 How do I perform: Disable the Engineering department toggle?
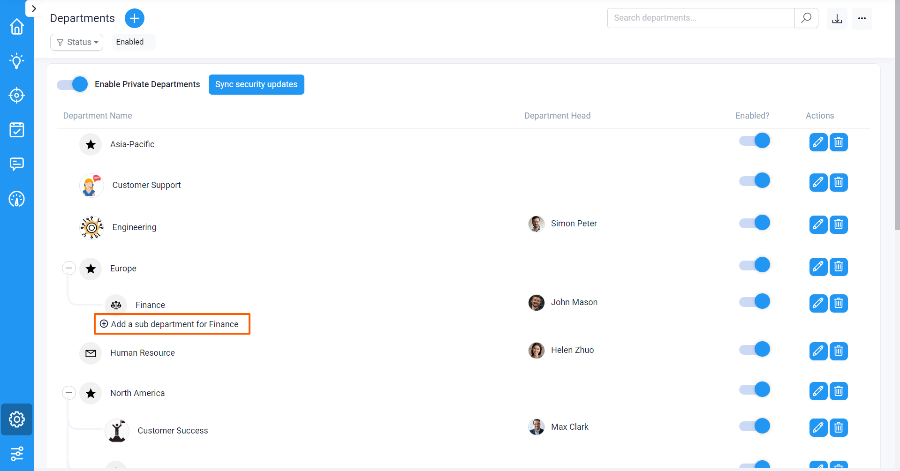(x=754, y=223)
